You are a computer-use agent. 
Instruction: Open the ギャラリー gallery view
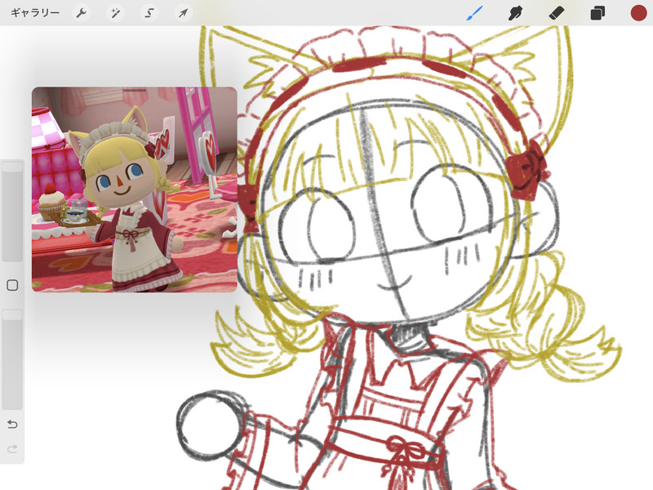(35, 13)
